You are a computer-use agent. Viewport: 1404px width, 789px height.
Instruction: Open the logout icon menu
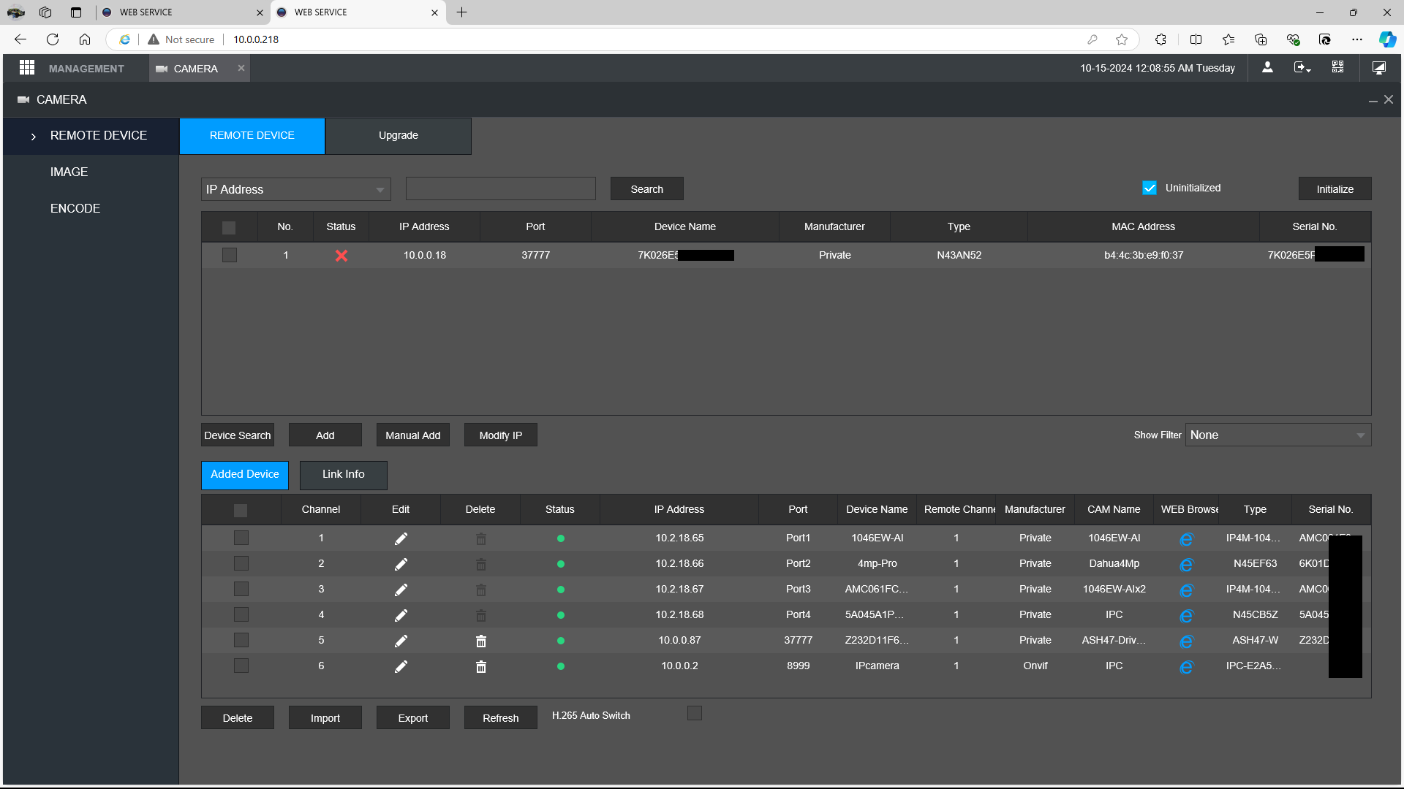coord(1302,68)
